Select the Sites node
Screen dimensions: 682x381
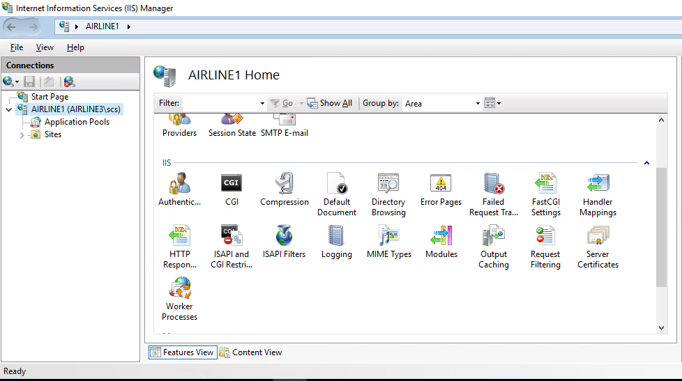pyautogui.click(x=52, y=134)
